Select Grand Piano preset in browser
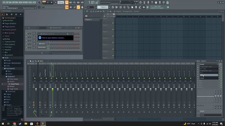Image resolution: width=225 pixels, height=126 pixels. tap(15, 84)
